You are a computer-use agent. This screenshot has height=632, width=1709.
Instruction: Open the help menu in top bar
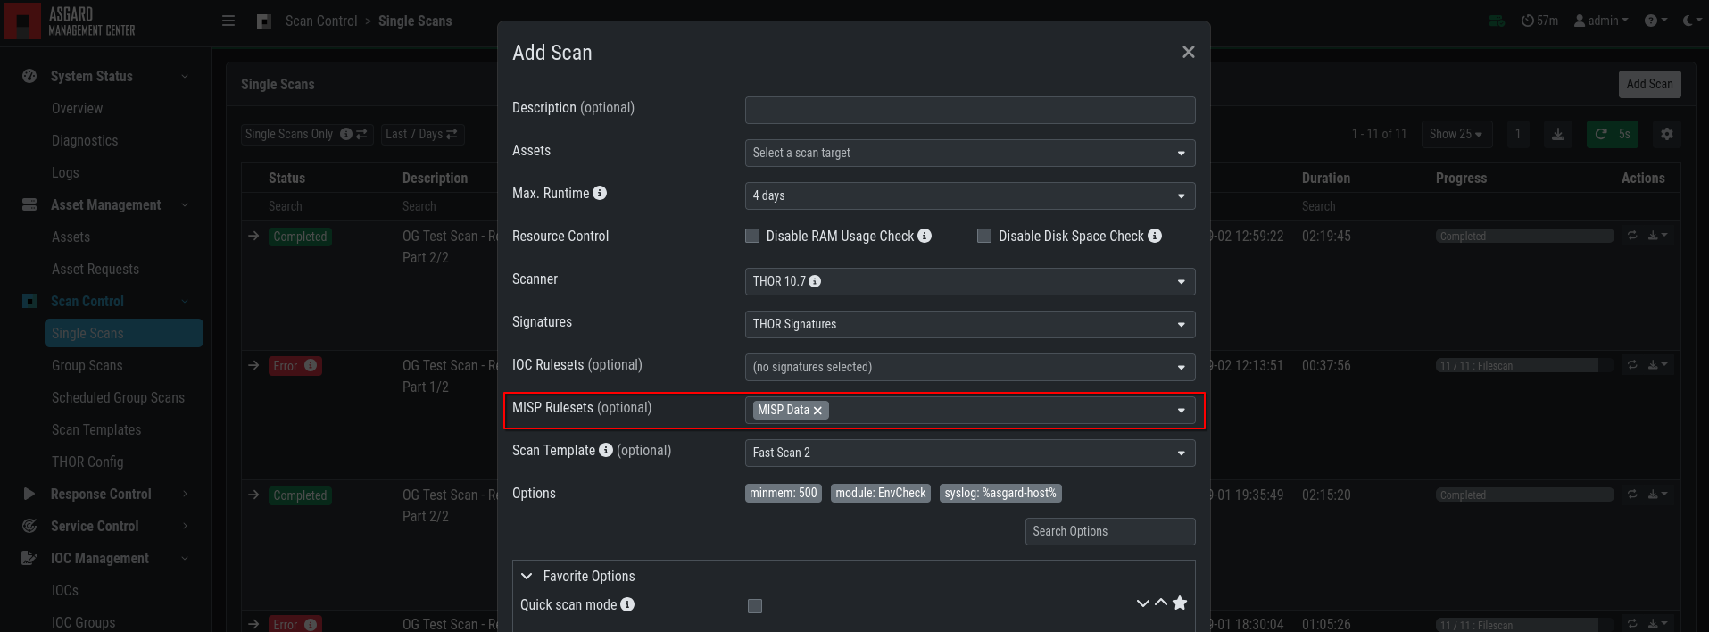pos(1655,21)
